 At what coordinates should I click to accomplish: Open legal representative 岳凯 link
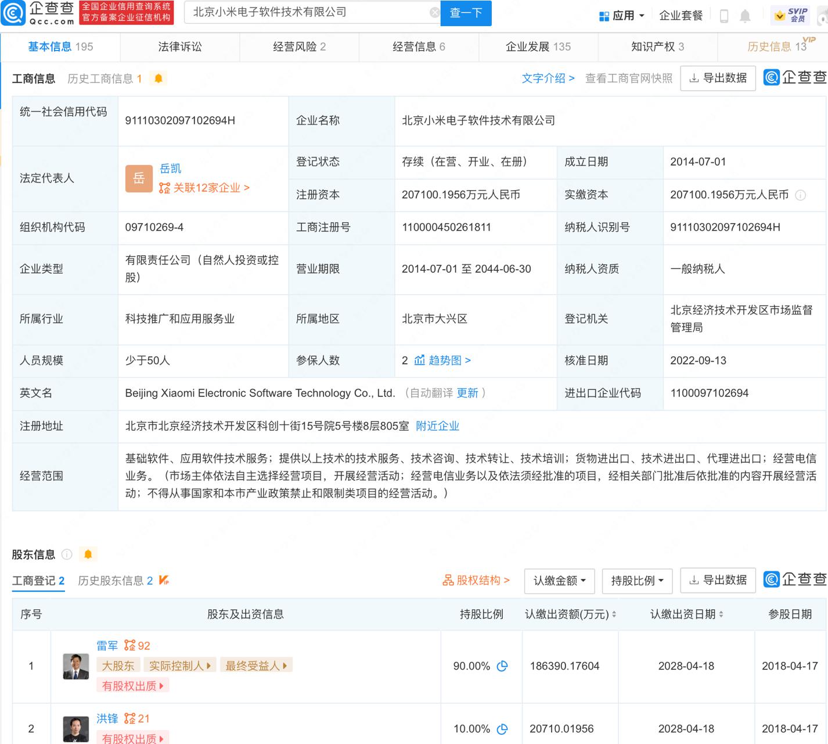[x=171, y=169]
